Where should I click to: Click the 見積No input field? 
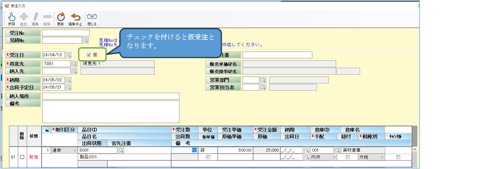[62, 40]
